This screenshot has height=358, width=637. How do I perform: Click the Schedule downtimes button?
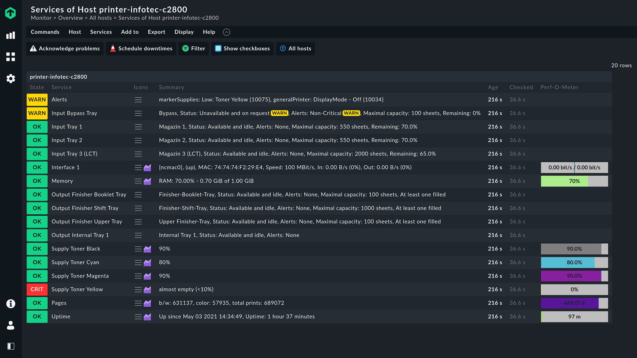(141, 48)
